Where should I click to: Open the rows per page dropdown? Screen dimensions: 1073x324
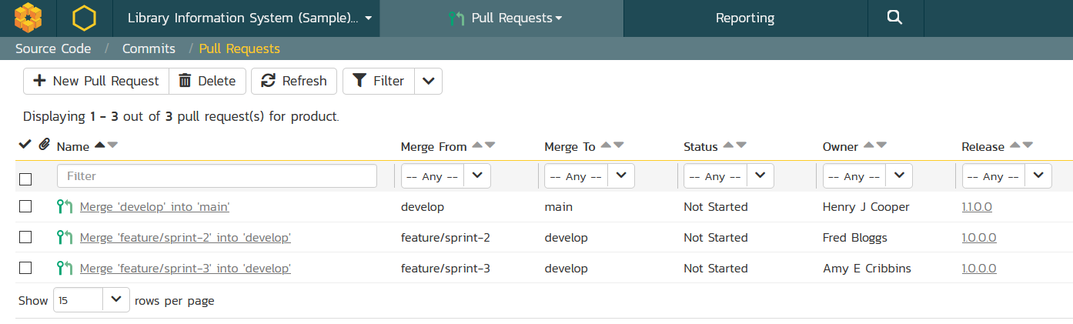point(91,300)
